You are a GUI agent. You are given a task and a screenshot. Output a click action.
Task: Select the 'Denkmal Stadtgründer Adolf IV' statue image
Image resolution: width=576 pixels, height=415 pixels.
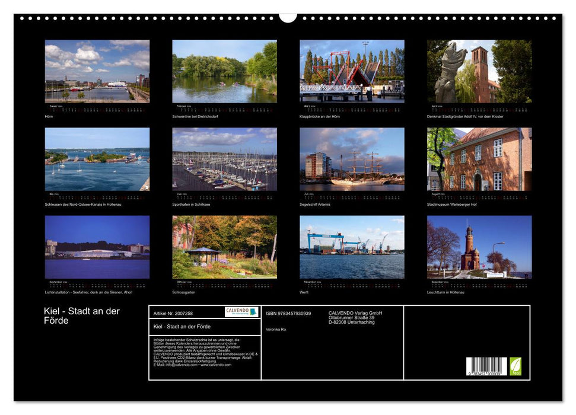tap(480, 72)
